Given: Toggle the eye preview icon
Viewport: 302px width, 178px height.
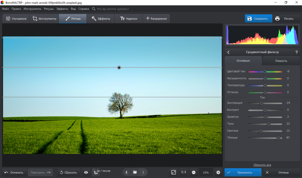Looking at the screenshot, I should 86,172.
